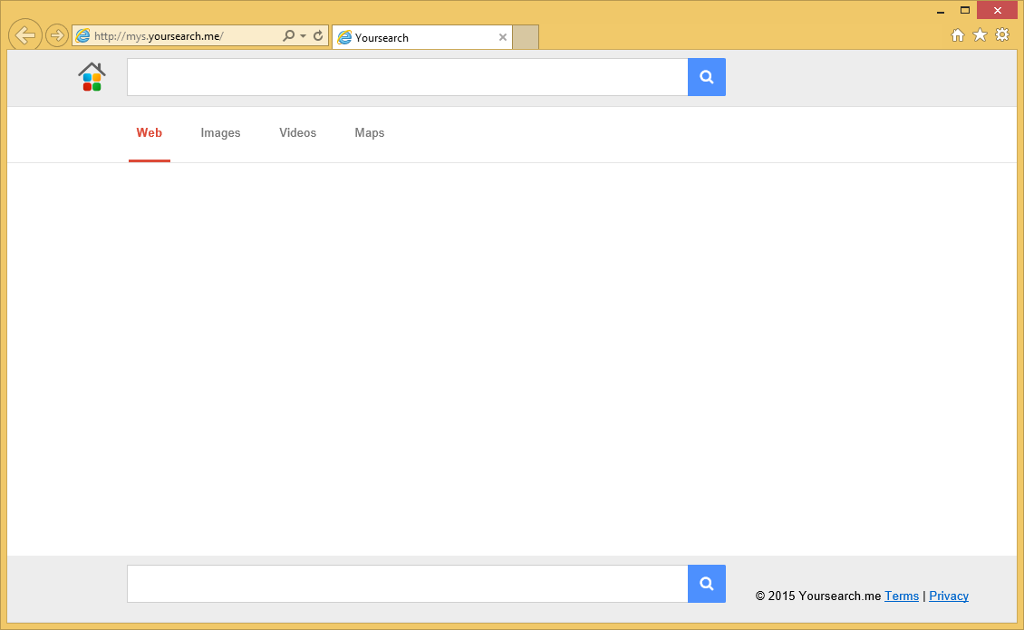Open the Favorites star icon
This screenshot has width=1024, height=630.
(x=980, y=35)
